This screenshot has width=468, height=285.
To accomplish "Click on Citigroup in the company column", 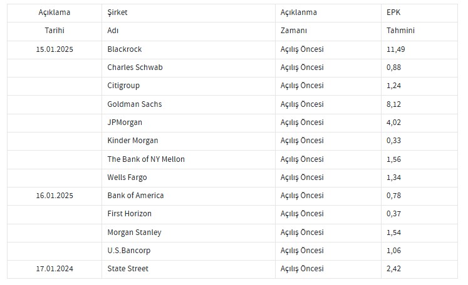I will [x=123, y=85].
